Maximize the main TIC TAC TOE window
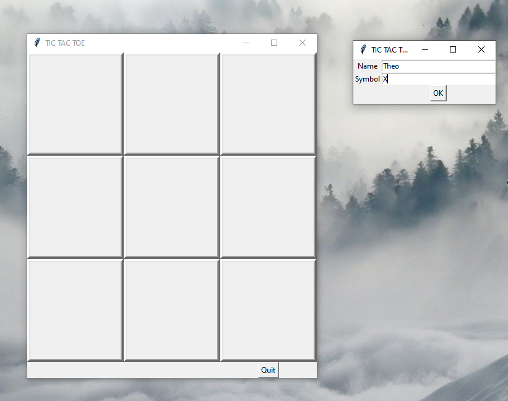This screenshot has width=508, height=401. tap(274, 43)
